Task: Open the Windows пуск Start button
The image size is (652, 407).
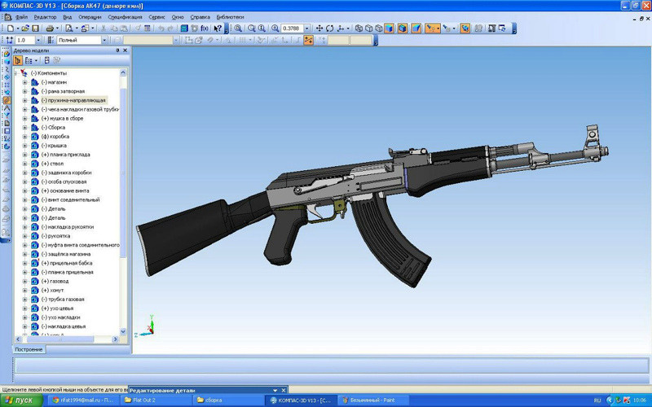Action: tap(21, 400)
